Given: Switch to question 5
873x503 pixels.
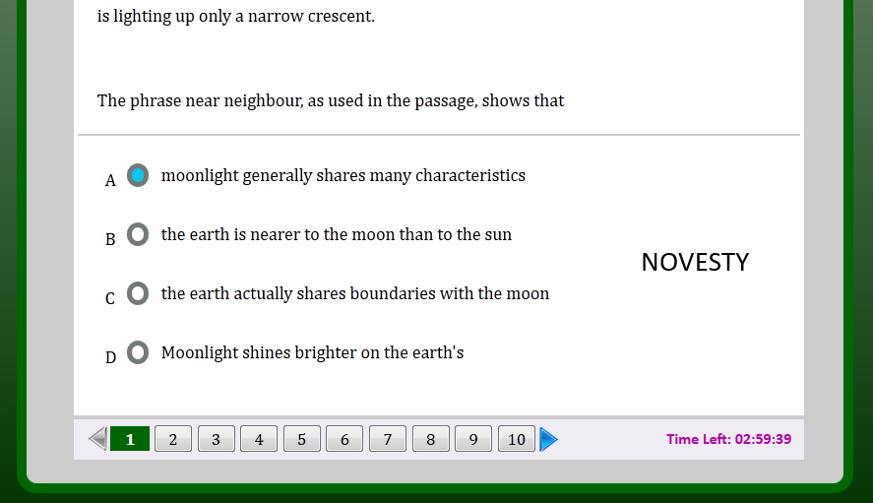Looking at the screenshot, I should pos(302,439).
